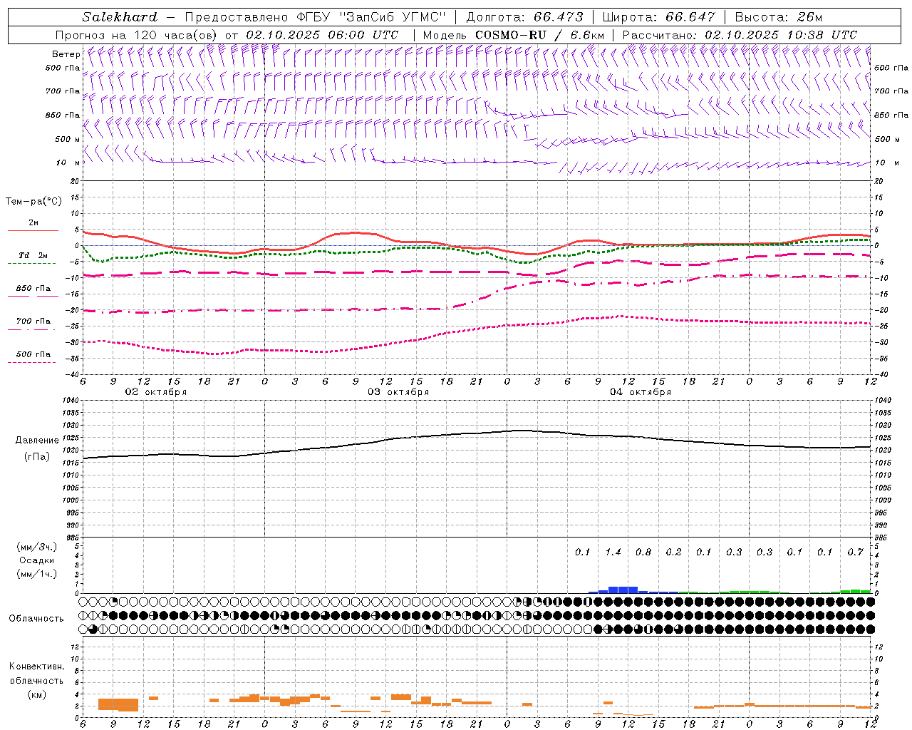Viewport: 912px width, 730px height.
Task: Click the "Td 2м" dew point legend entry
Action: [33, 255]
